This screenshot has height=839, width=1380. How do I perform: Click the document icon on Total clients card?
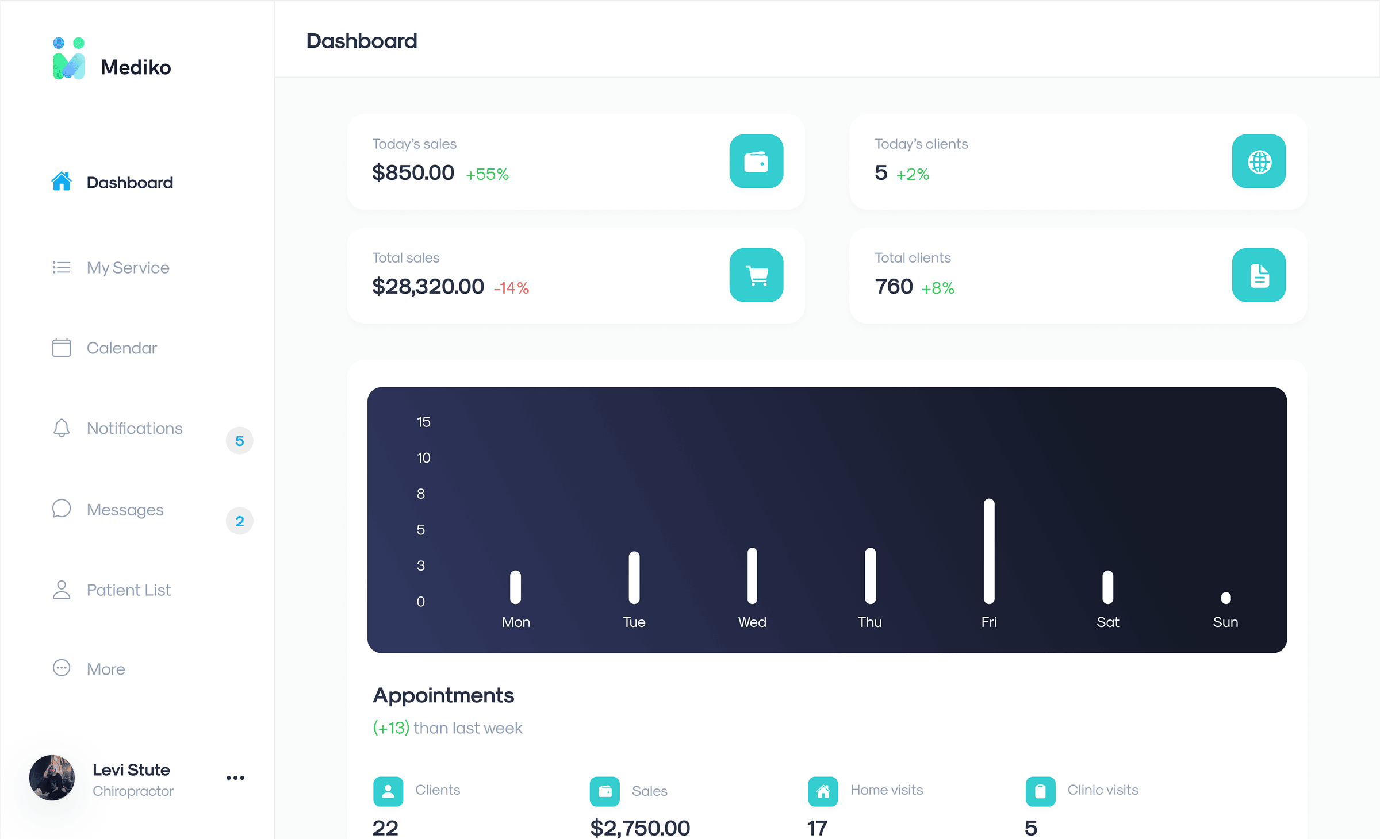coord(1259,275)
